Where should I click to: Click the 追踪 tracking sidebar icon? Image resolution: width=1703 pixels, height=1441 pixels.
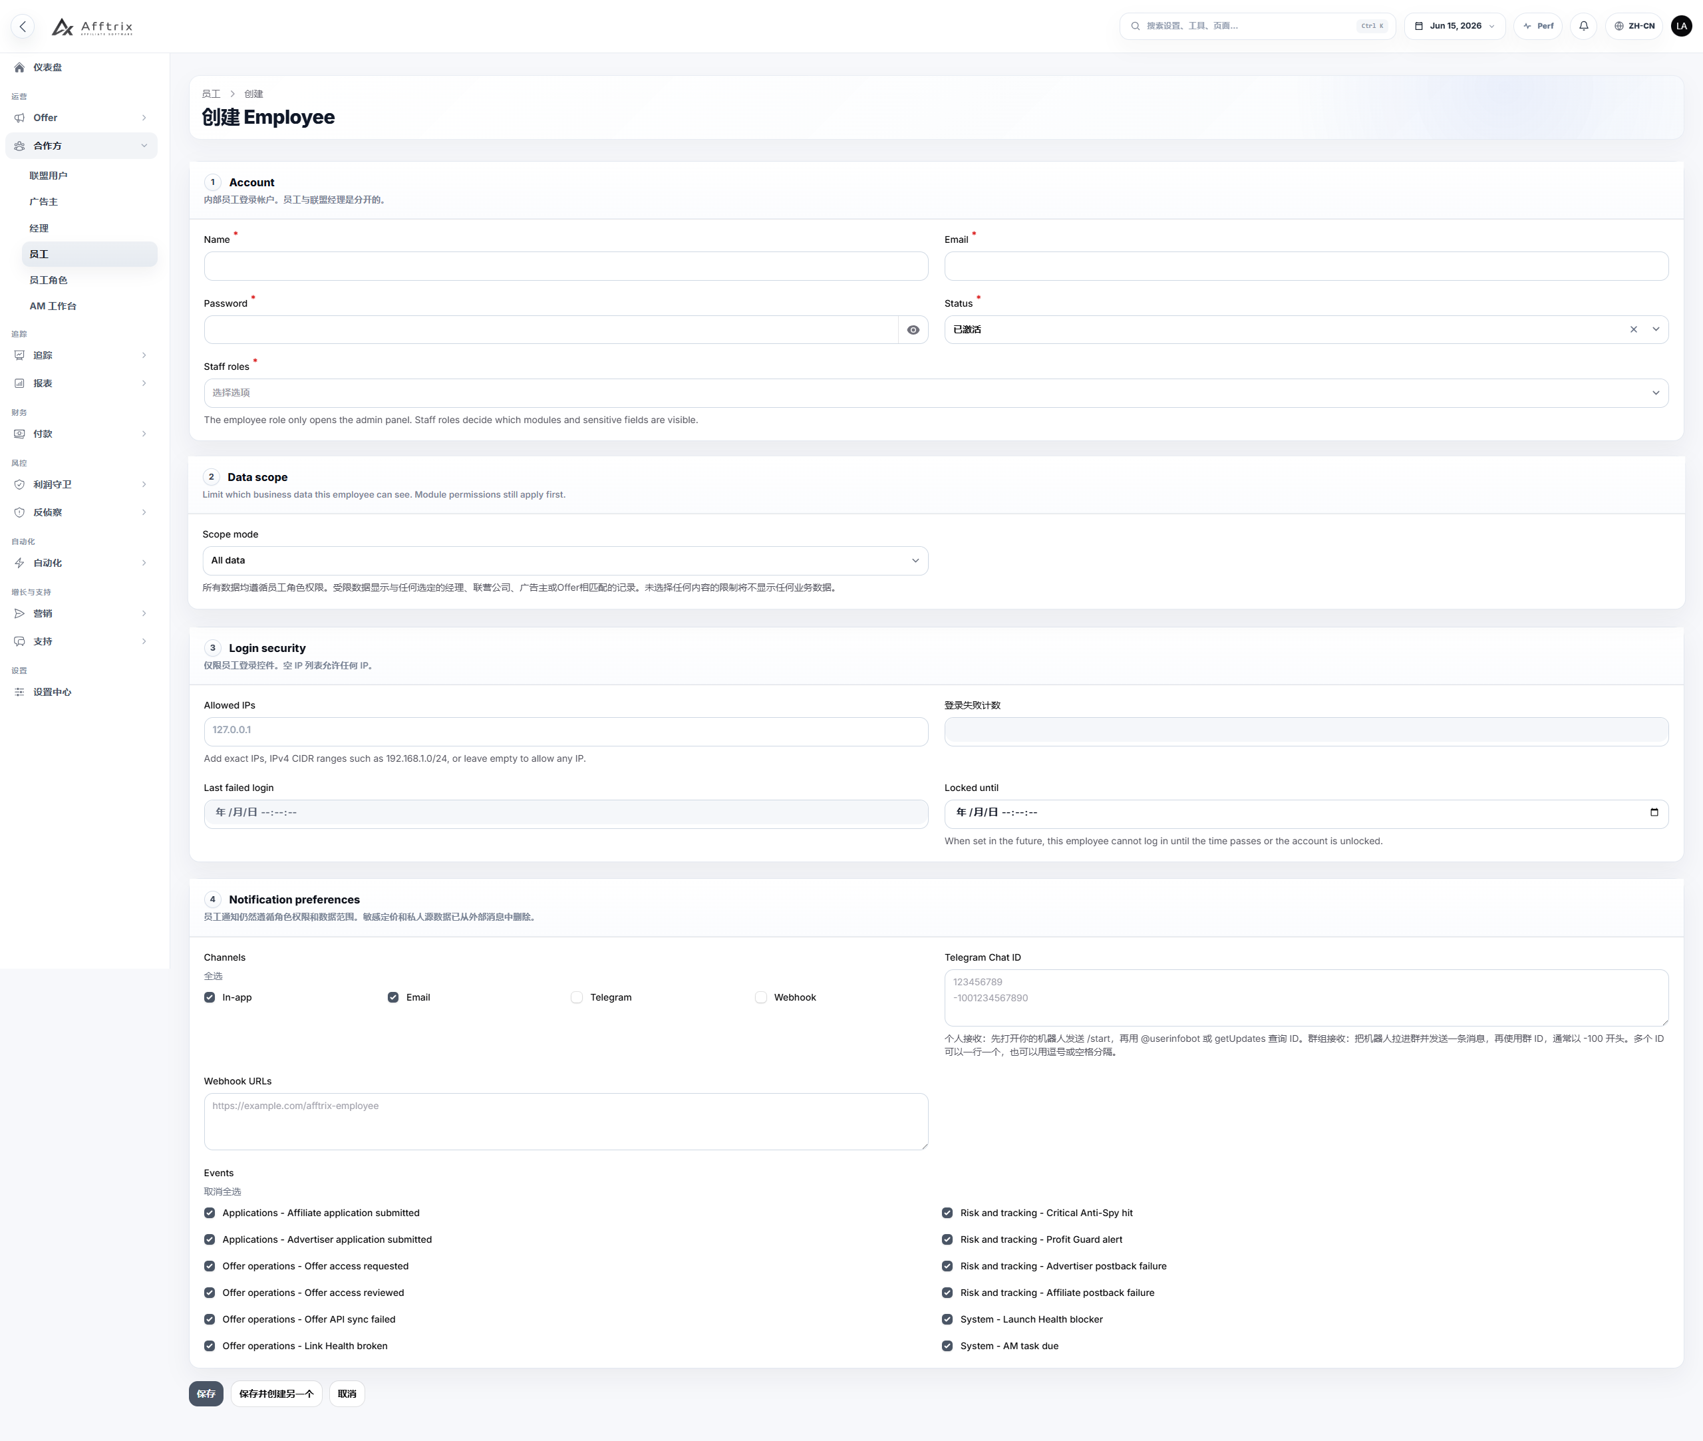(19, 355)
